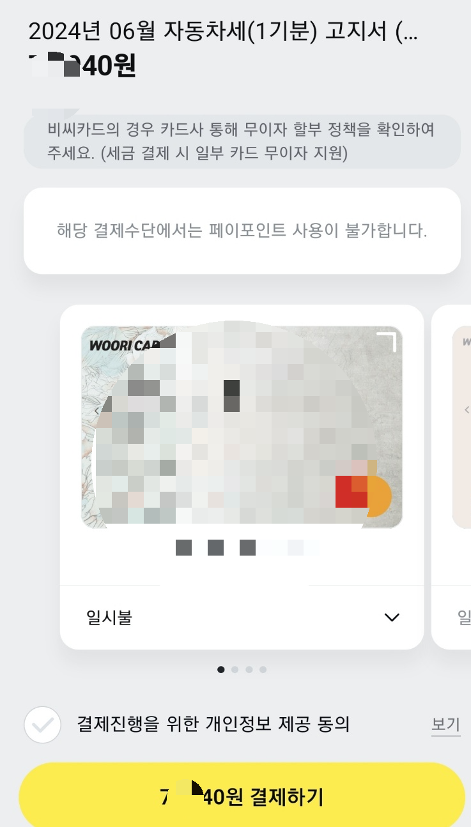Tap the left arrow on Woori card
471x827 pixels.
point(97,411)
